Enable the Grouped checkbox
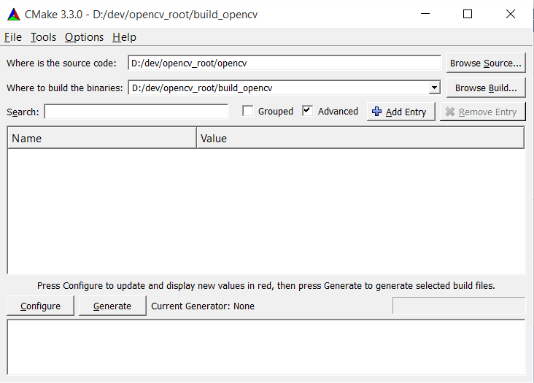Viewport: 534px width, 383px height. coord(247,111)
